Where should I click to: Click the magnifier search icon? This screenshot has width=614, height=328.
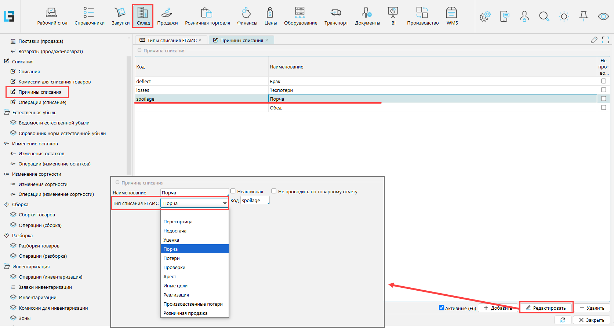pos(544,16)
